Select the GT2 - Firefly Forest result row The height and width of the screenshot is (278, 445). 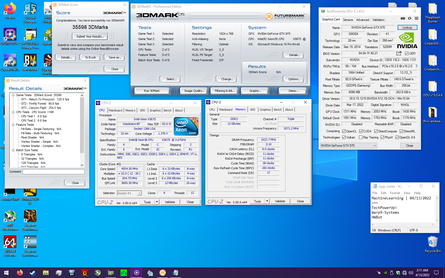40,104
